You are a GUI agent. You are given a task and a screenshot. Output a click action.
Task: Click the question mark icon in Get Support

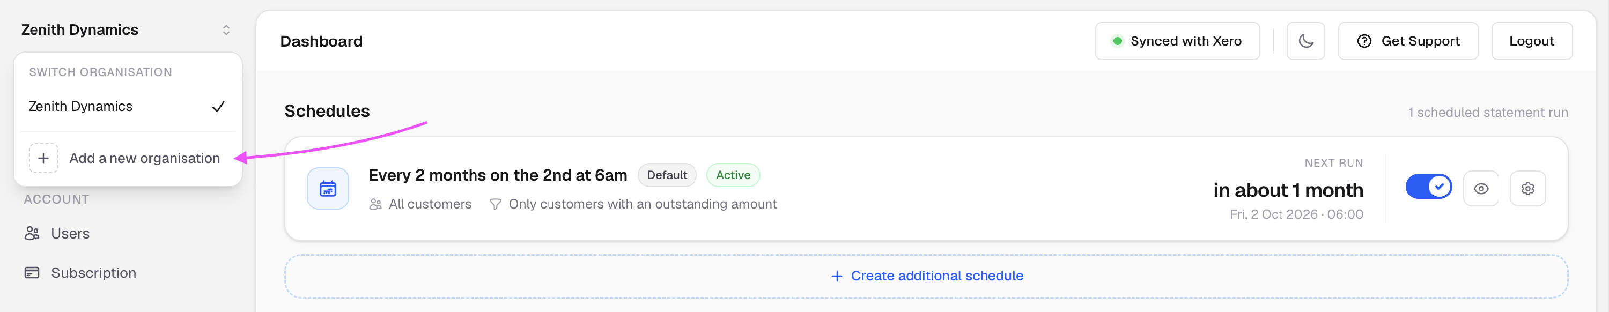[1364, 41]
